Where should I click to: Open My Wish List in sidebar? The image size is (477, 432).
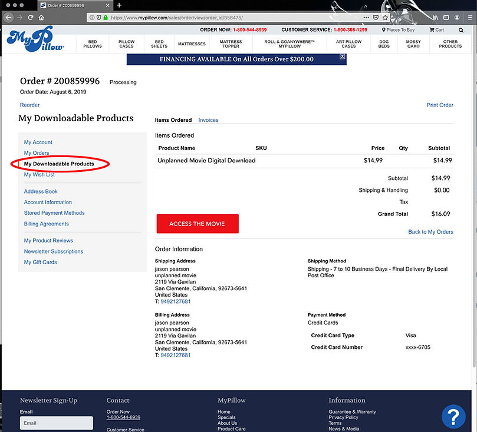coord(40,175)
